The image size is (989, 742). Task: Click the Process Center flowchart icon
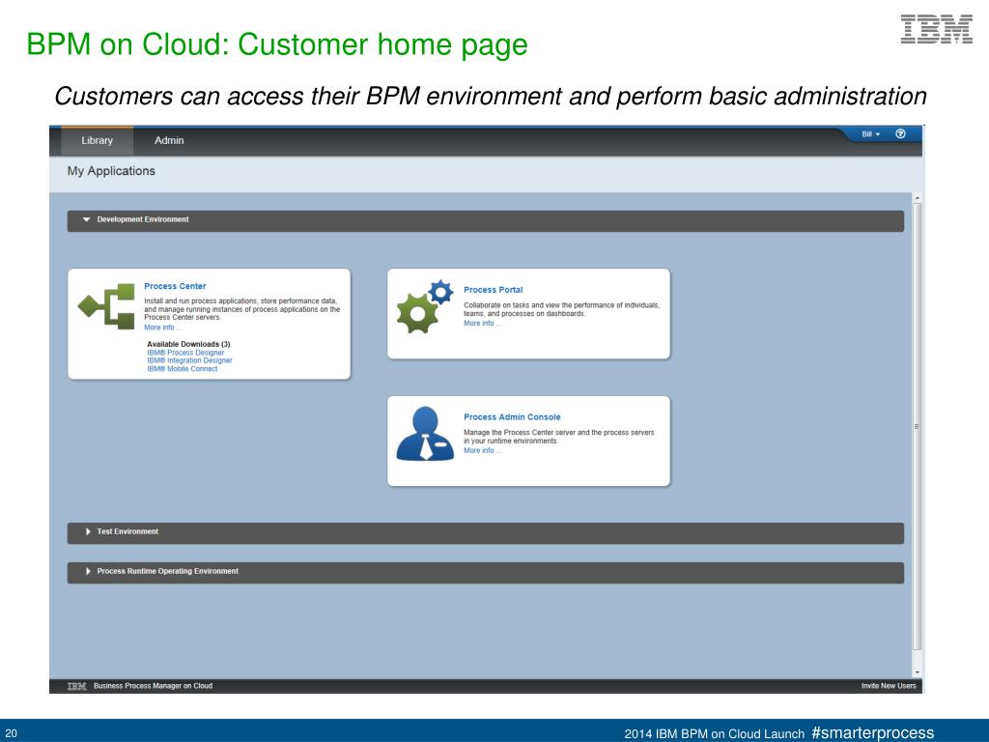click(x=106, y=306)
